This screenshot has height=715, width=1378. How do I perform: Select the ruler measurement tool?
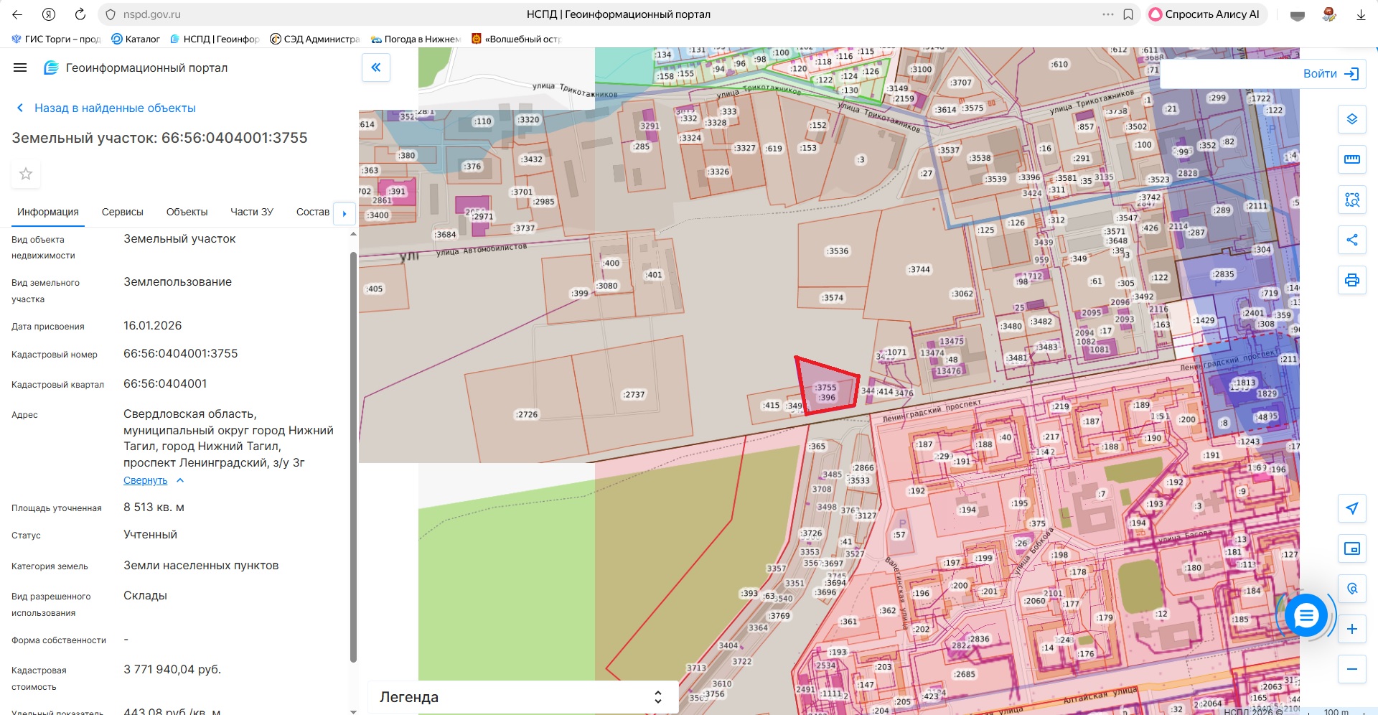[1351, 159]
